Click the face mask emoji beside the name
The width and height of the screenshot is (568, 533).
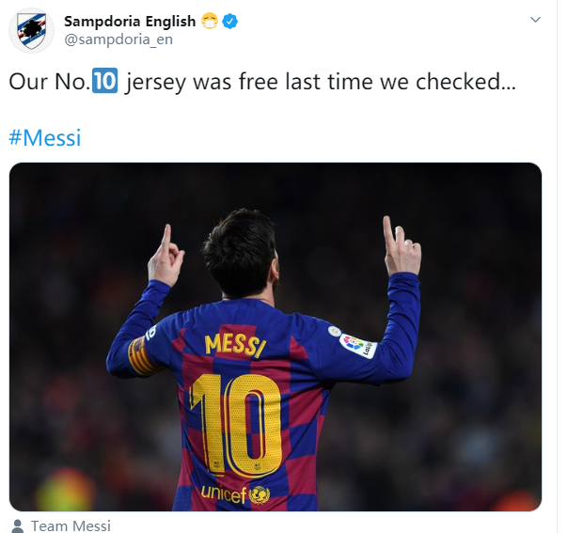tap(210, 21)
